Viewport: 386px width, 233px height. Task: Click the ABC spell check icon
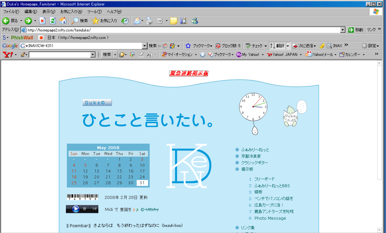click(x=248, y=46)
